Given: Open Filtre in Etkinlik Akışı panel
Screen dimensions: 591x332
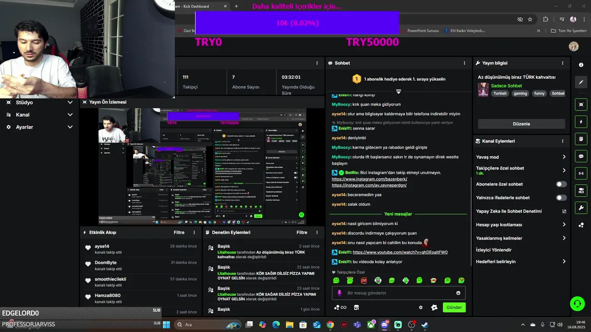Looking at the screenshot, I should (x=179, y=232).
